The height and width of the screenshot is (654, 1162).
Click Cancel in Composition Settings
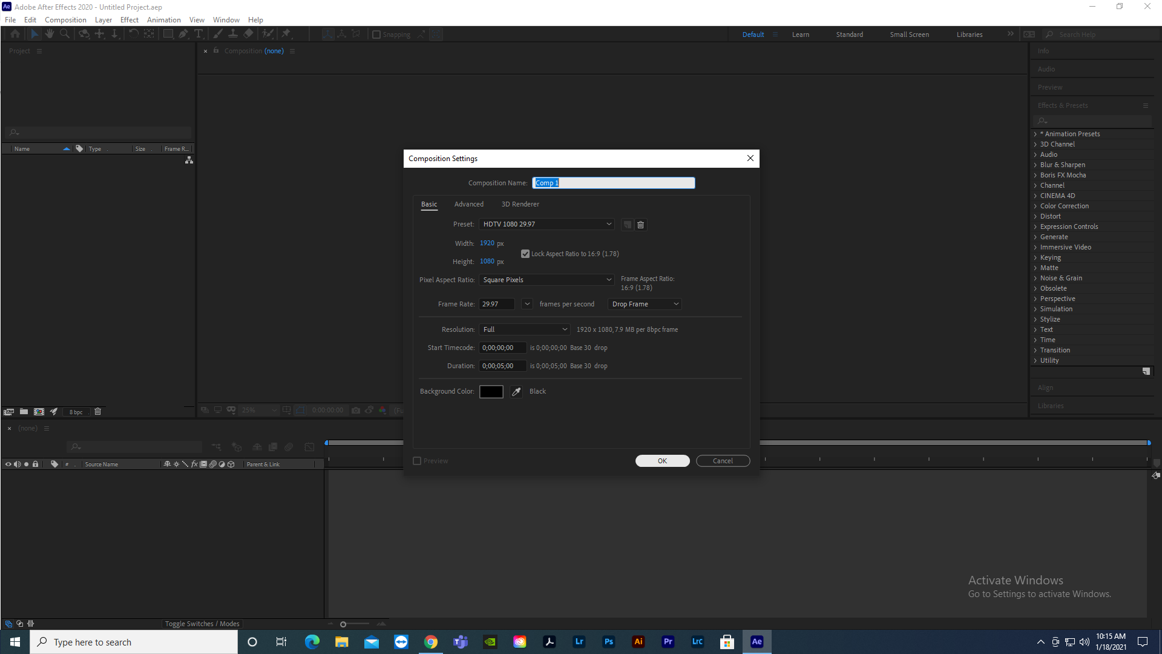point(723,461)
